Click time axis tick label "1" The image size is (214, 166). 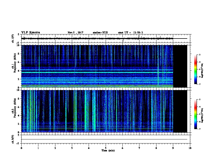[38, 148]
